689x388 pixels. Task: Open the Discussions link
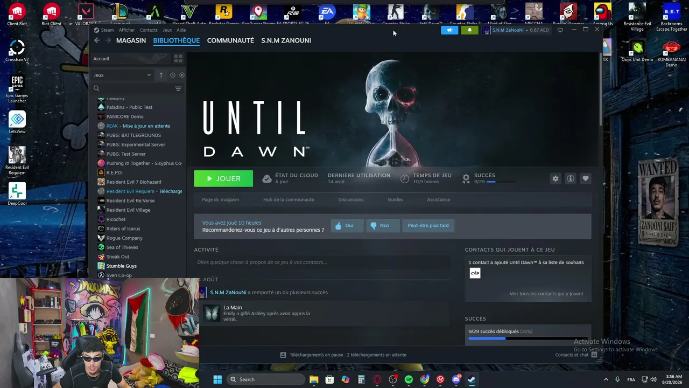tap(351, 199)
